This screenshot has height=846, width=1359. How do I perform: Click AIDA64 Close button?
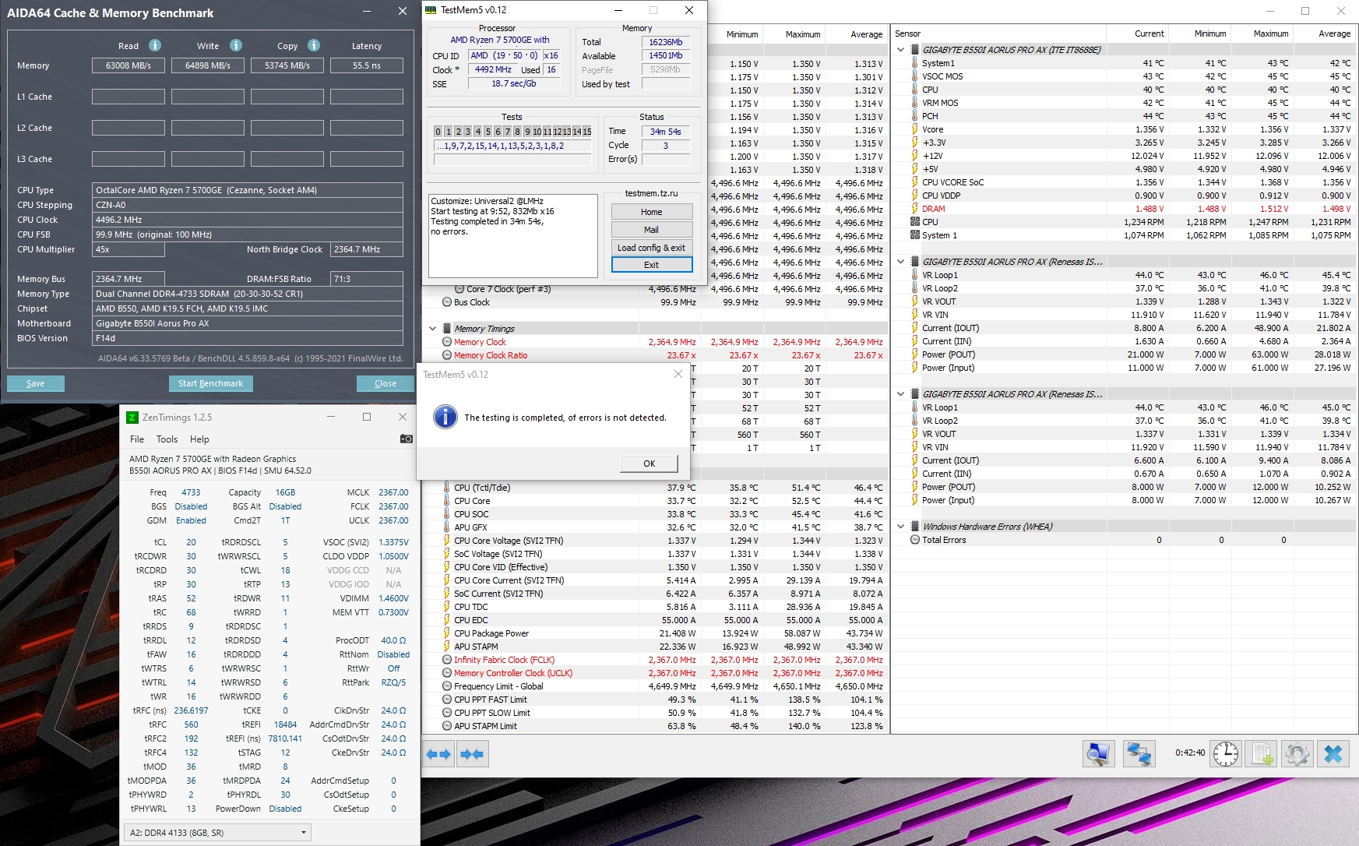point(386,383)
